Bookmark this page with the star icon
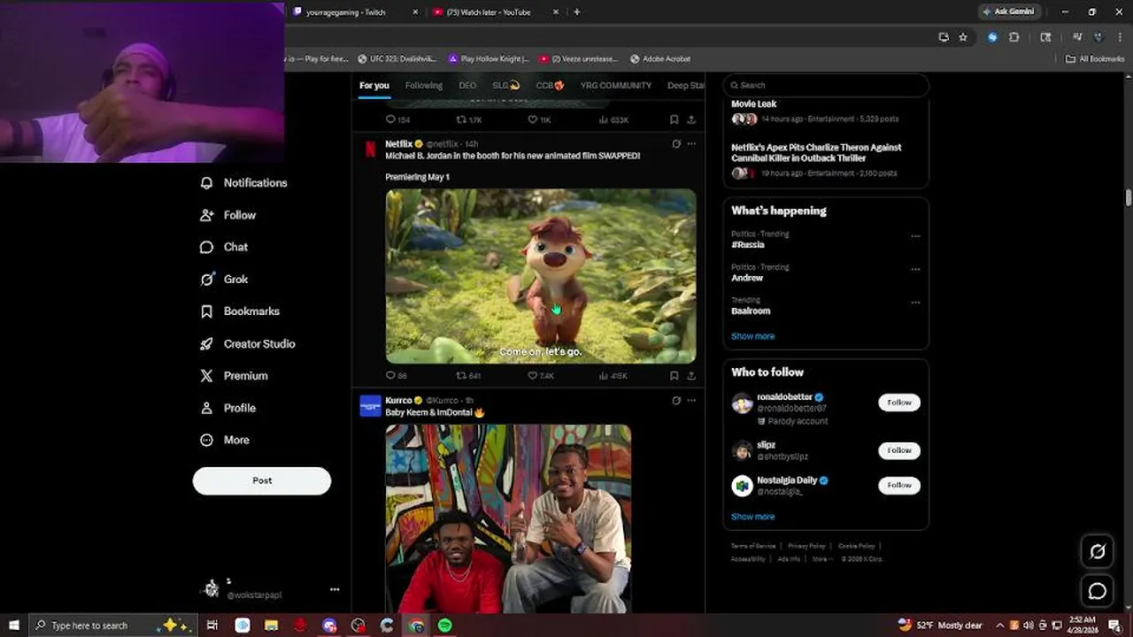1133x637 pixels. (963, 37)
